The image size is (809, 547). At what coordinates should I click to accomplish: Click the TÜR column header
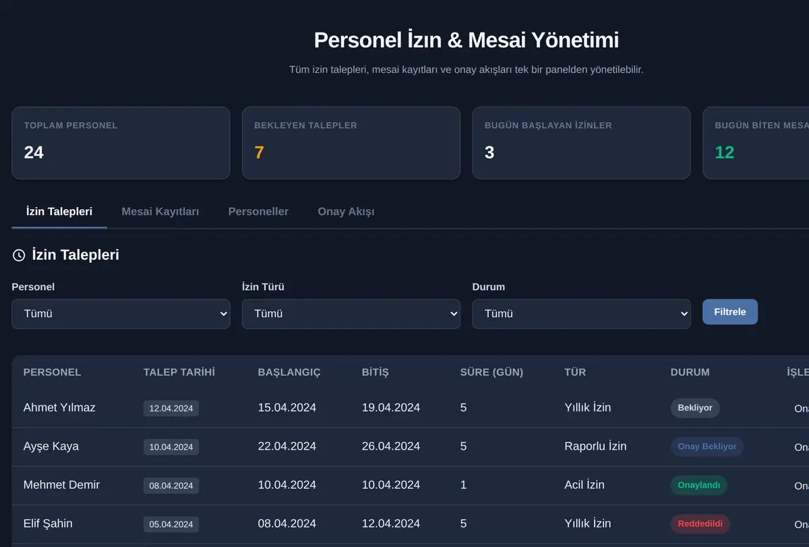(x=575, y=372)
